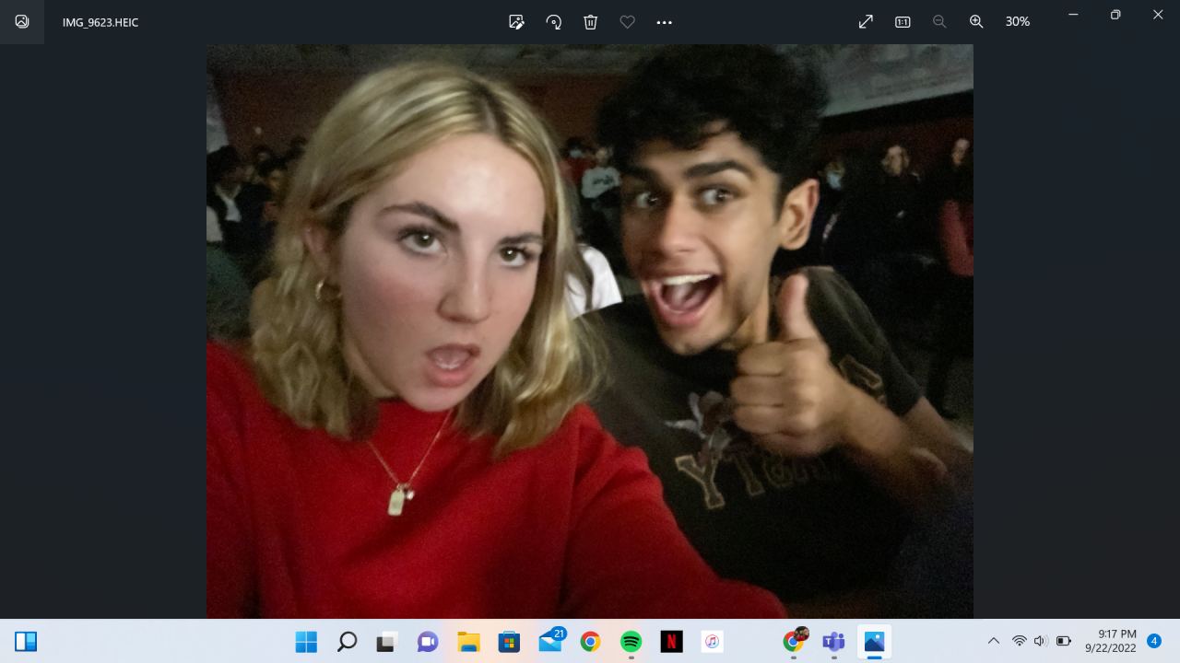Open taskbar Search

(347, 642)
